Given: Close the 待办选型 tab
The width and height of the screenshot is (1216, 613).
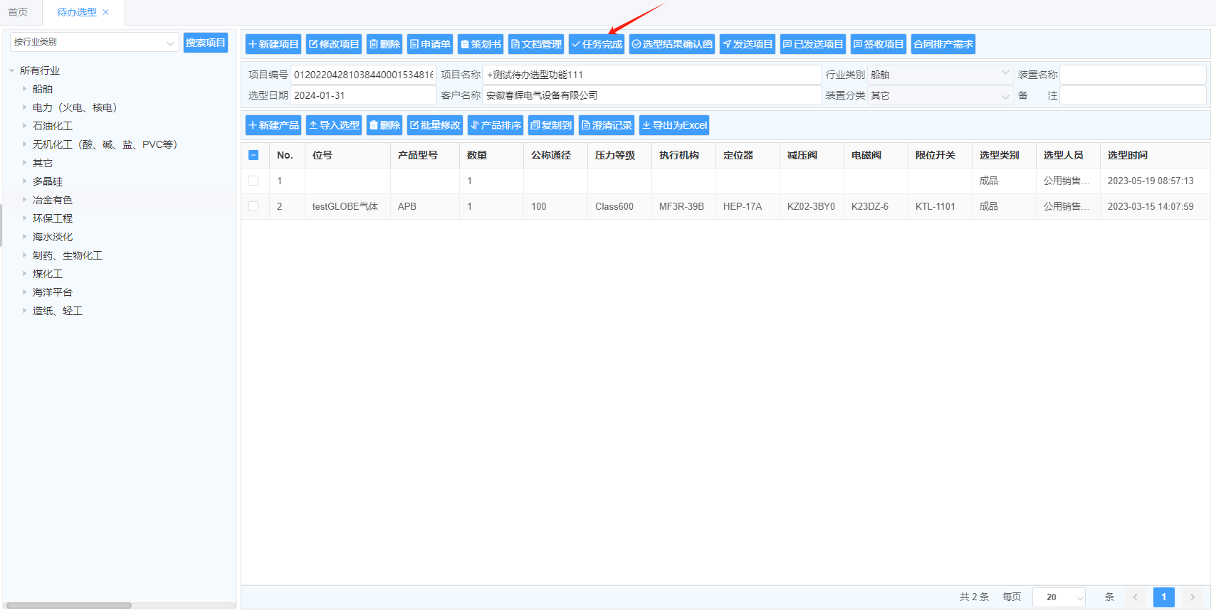Looking at the screenshot, I should click(x=106, y=12).
